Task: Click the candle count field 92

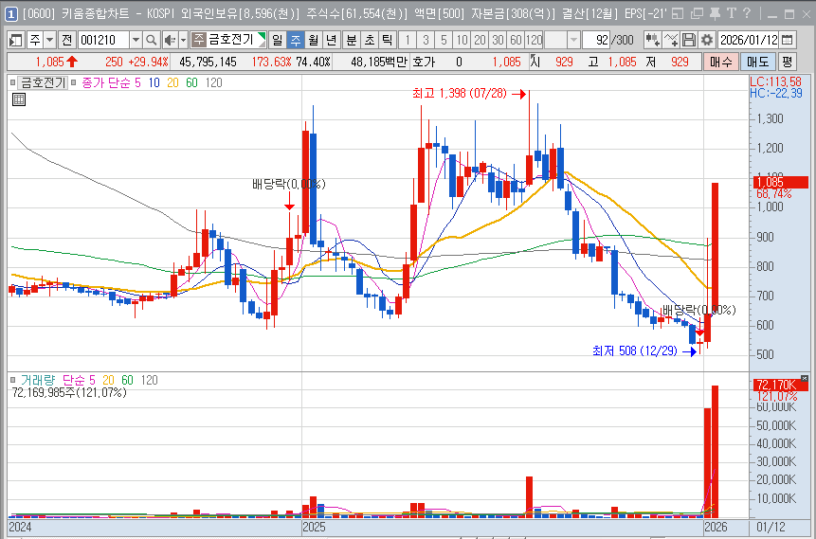Action: tap(595, 40)
